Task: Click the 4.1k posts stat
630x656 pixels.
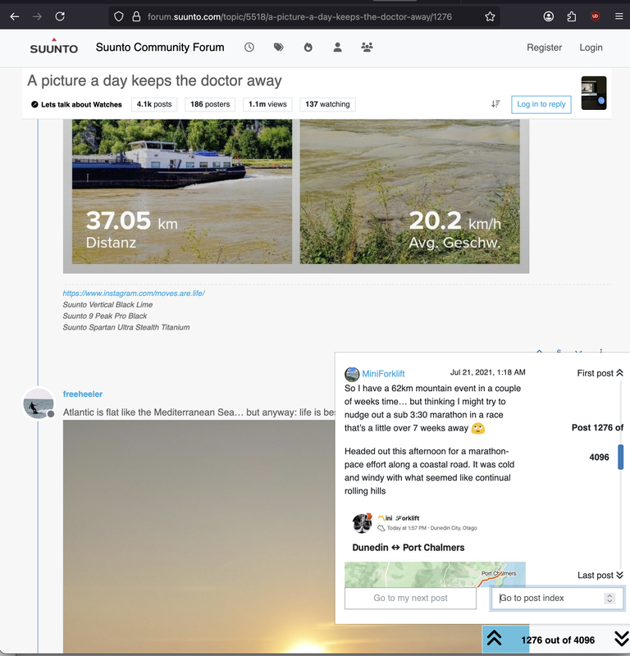Action: (154, 104)
